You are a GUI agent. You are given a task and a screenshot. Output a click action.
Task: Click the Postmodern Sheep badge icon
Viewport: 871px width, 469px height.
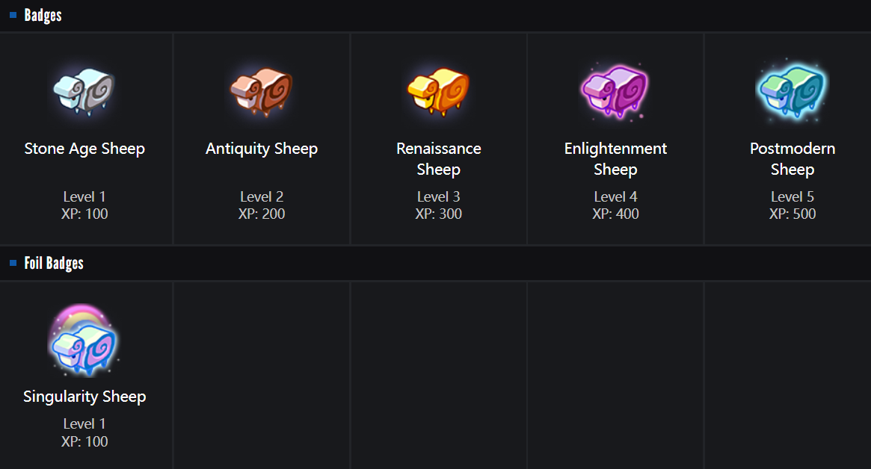coord(791,90)
